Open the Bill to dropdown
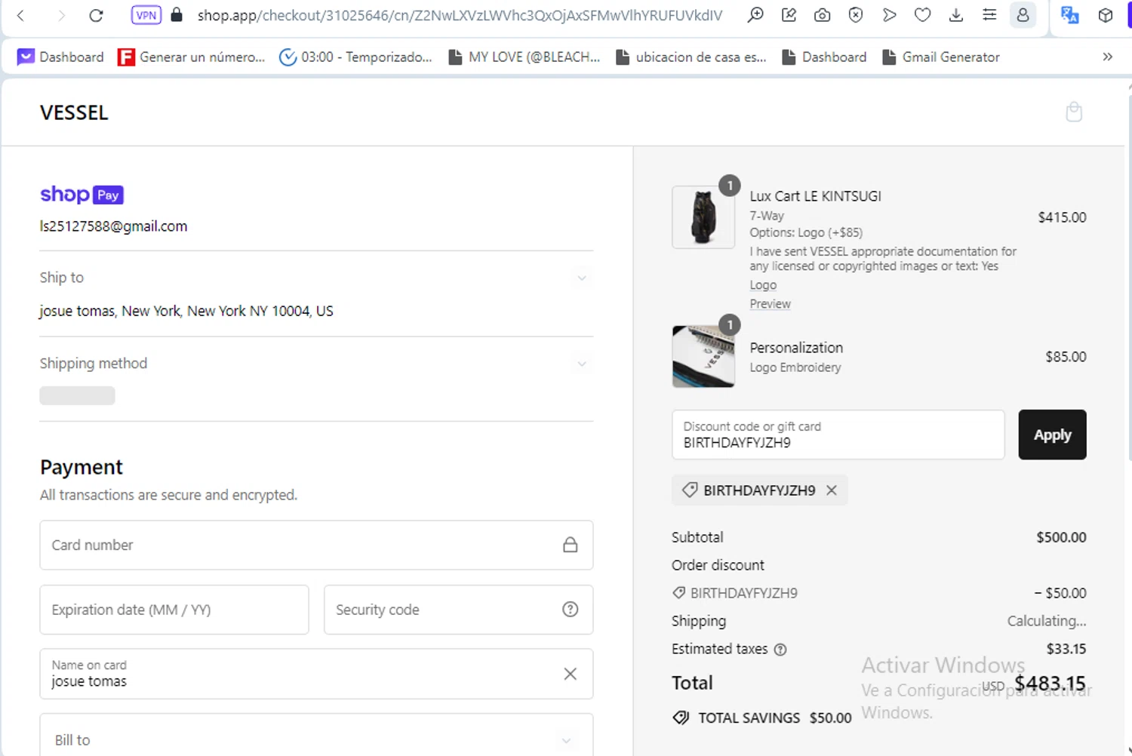This screenshot has height=756, width=1132. [566, 740]
